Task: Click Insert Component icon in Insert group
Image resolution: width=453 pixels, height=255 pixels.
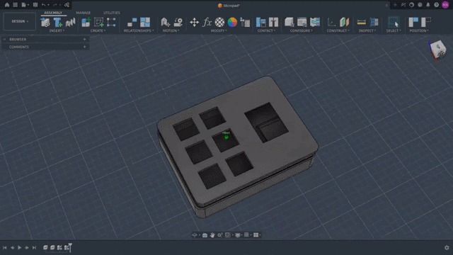Action: [x=45, y=22]
